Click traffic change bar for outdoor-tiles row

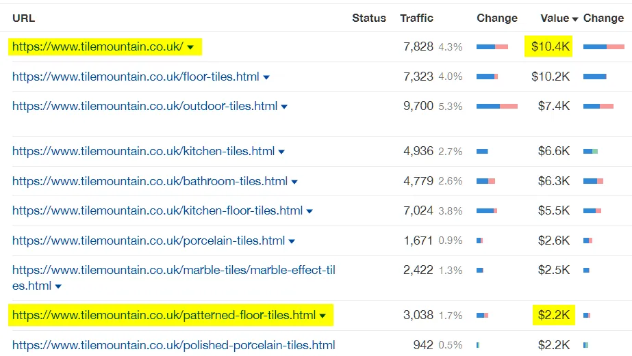(497, 106)
